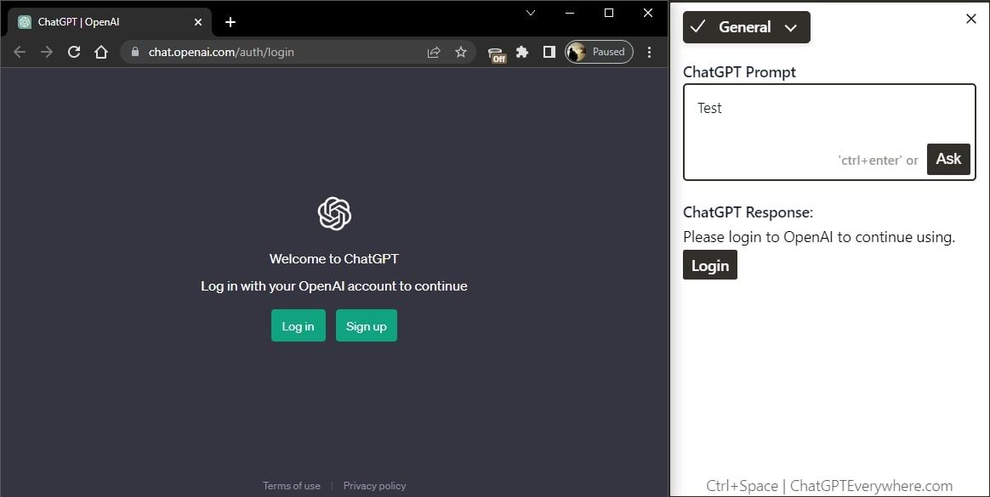The height and width of the screenshot is (497, 990).
Task: Go to the browser home page
Action: [101, 53]
